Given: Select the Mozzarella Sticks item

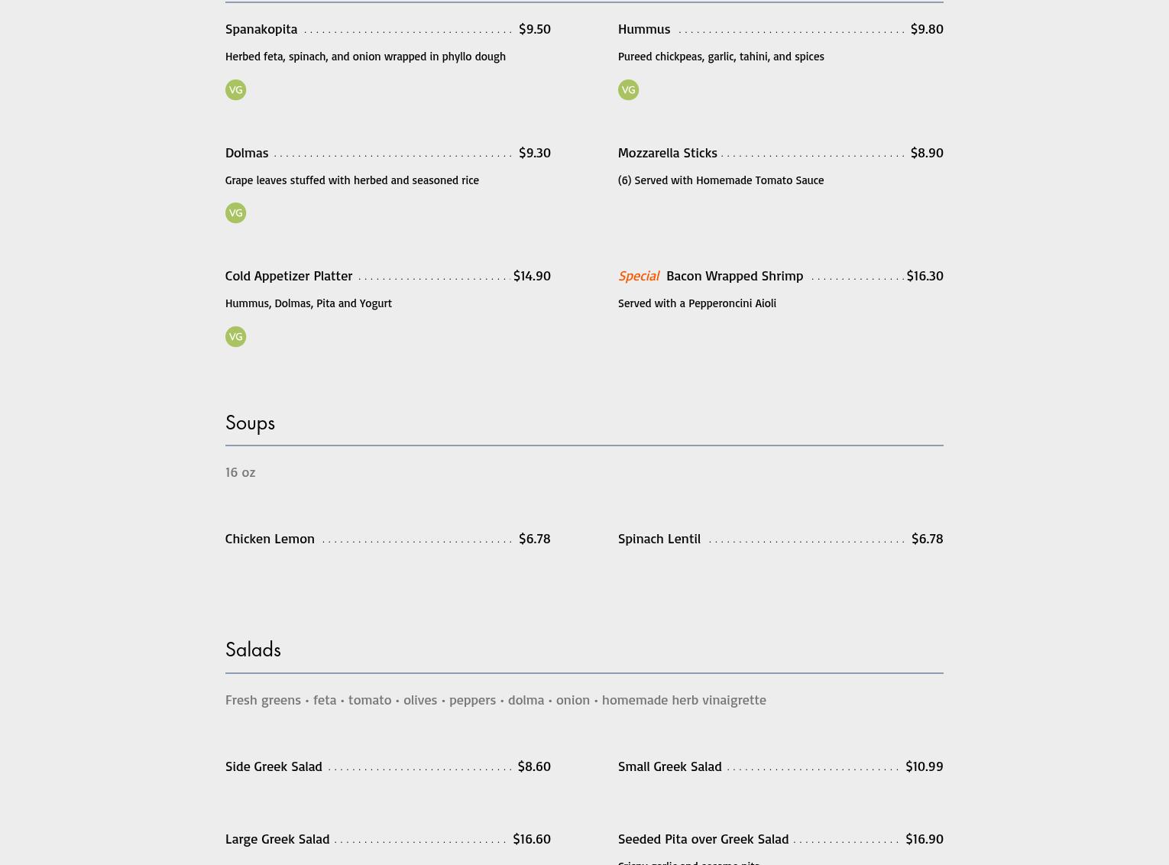Looking at the screenshot, I should 667,152.
